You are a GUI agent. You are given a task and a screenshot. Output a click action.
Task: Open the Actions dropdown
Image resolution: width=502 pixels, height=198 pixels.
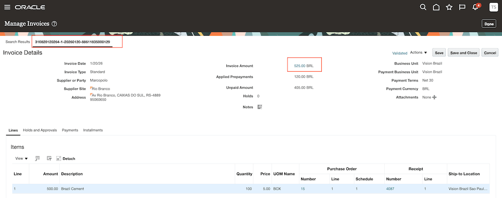pos(418,52)
